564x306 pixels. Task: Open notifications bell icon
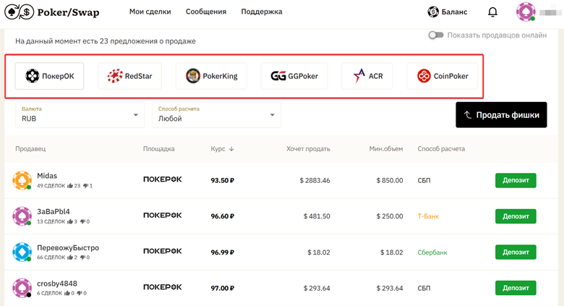point(493,12)
